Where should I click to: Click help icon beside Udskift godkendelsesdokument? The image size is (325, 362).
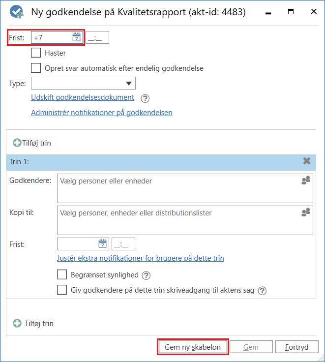[x=145, y=98]
